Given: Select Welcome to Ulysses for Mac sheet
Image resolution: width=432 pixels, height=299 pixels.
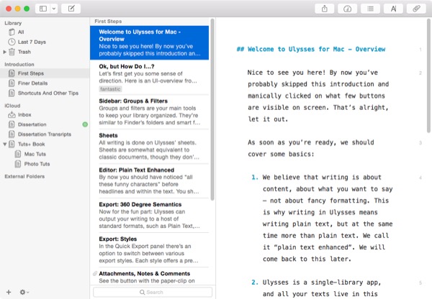Looking at the screenshot, I should click(149, 42).
